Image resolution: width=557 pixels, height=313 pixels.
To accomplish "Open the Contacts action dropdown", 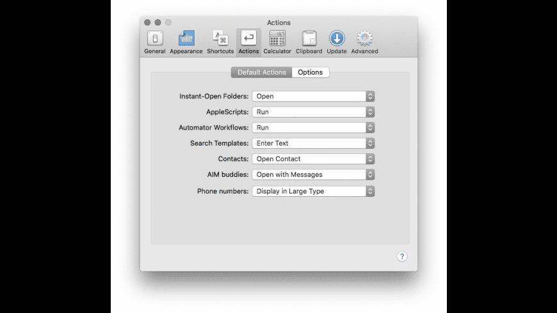I will pyautogui.click(x=313, y=159).
